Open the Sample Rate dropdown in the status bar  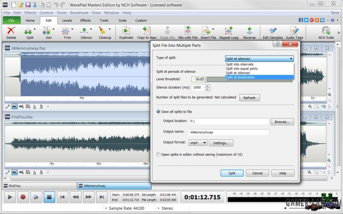coord(106,208)
